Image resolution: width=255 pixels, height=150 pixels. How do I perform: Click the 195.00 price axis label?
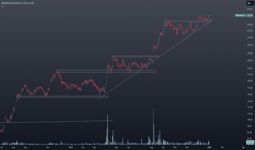click(250, 81)
